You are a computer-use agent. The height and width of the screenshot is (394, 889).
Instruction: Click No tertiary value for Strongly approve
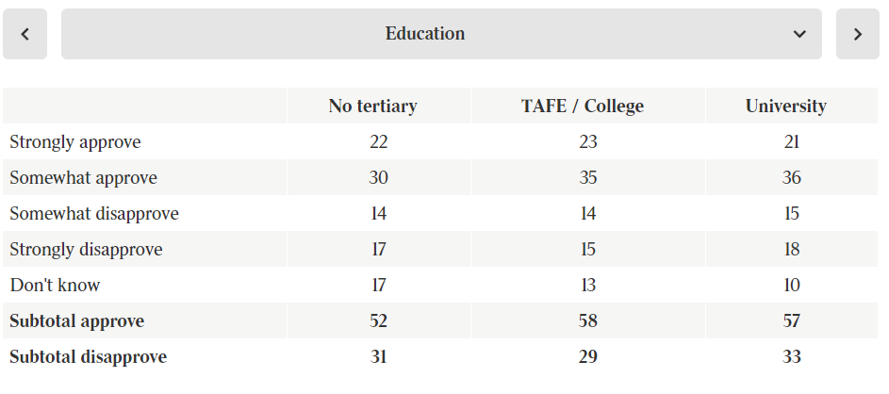[x=379, y=142]
